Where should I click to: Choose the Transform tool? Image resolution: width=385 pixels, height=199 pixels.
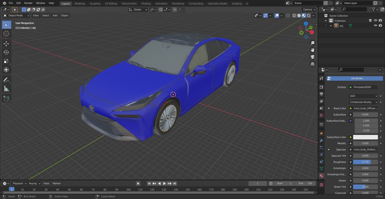(6, 70)
